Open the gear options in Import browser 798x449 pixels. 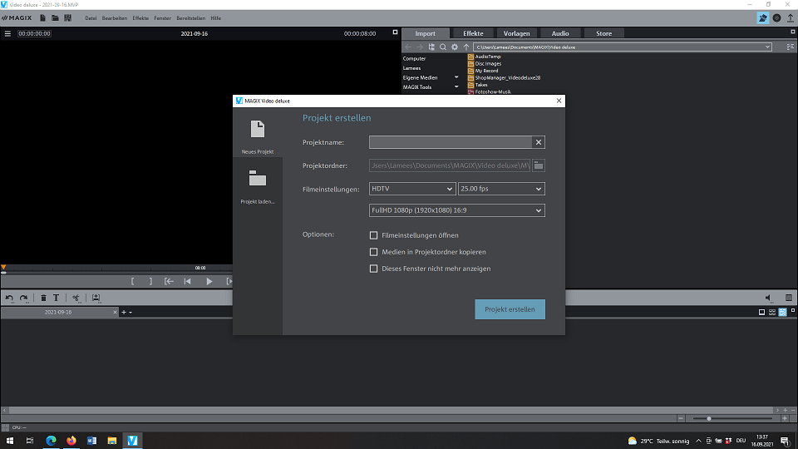tap(455, 47)
